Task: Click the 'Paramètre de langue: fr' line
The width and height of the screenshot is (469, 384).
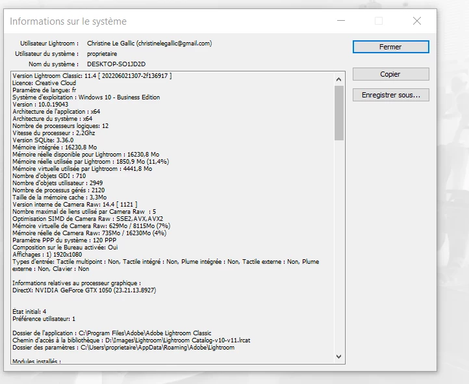Action: pyautogui.click(x=44, y=90)
